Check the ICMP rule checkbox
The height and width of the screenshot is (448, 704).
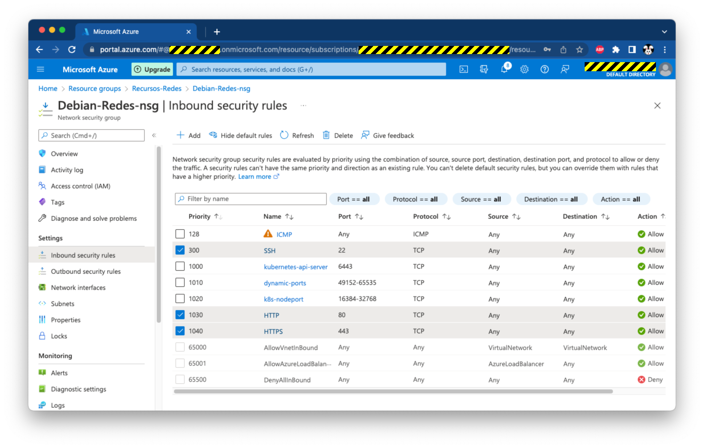click(180, 234)
